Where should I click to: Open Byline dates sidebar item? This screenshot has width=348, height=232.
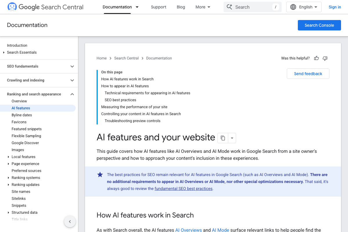pyautogui.click(x=22, y=115)
